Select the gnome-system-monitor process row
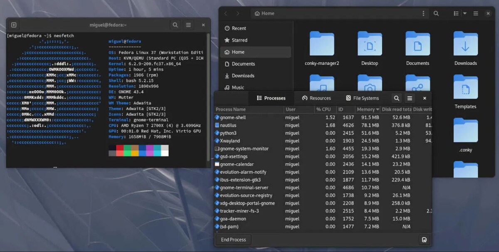 point(323,148)
